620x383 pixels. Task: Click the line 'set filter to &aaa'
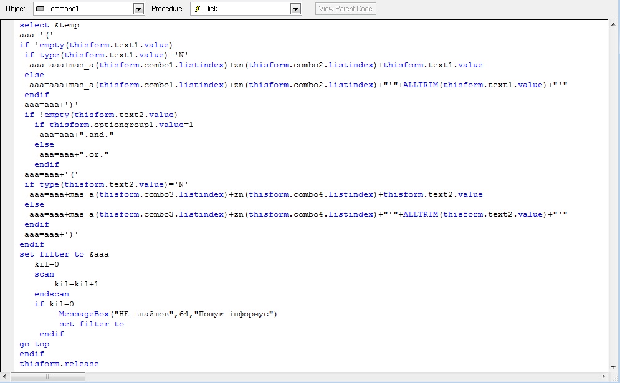coord(64,254)
